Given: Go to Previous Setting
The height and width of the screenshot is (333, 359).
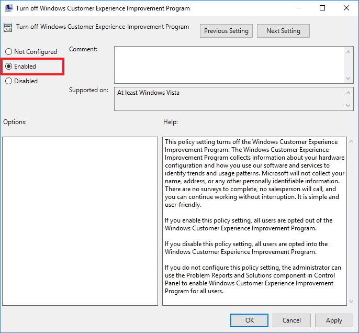Looking at the screenshot, I should click(226, 31).
